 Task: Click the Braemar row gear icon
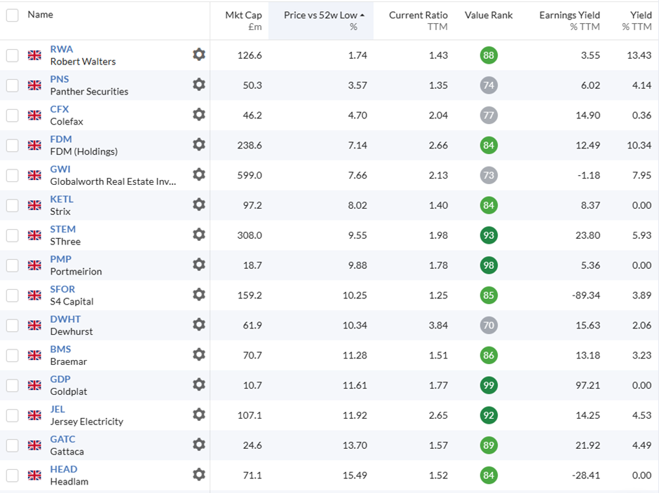tap(199, 355)
